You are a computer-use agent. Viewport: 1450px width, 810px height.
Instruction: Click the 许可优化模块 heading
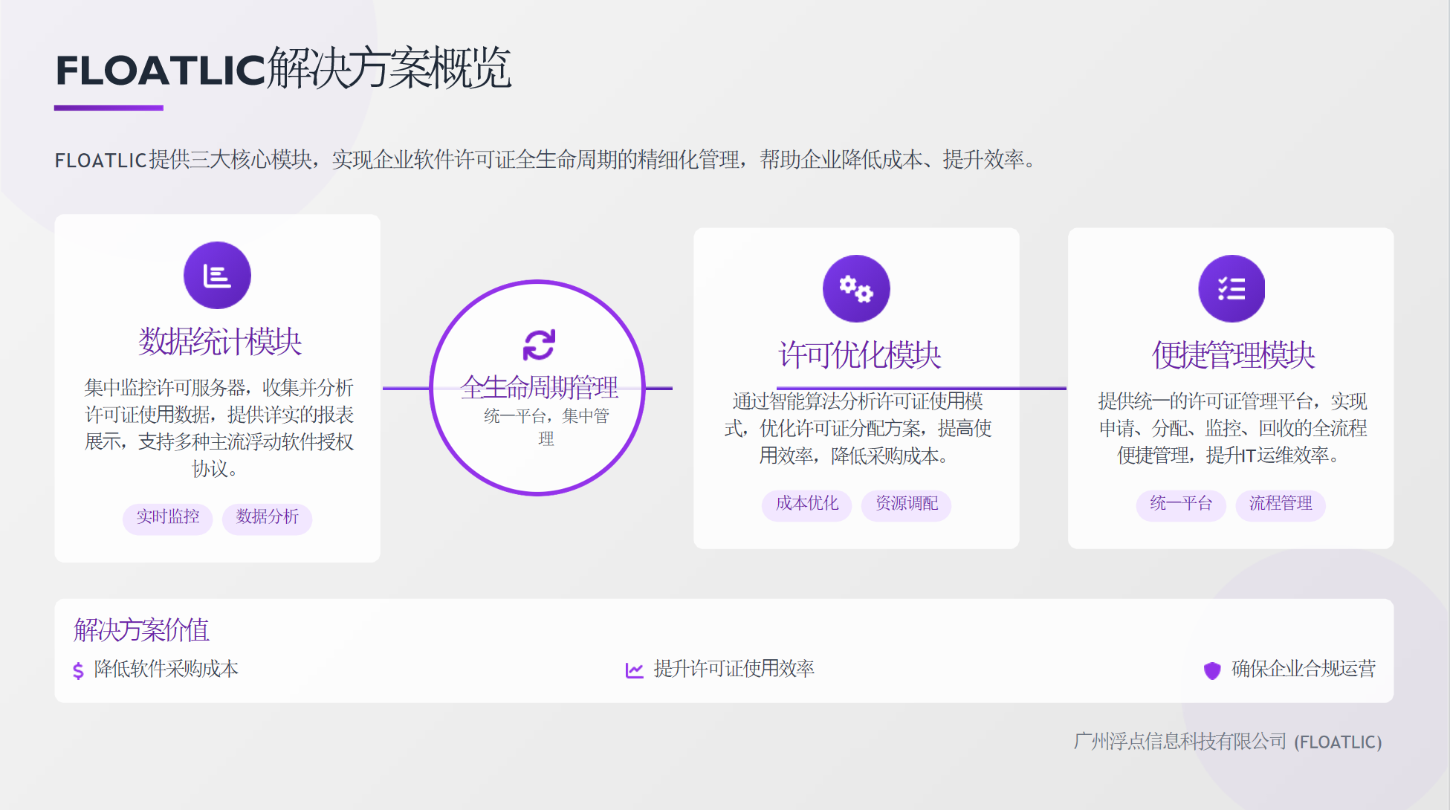(x=859, y=355)
